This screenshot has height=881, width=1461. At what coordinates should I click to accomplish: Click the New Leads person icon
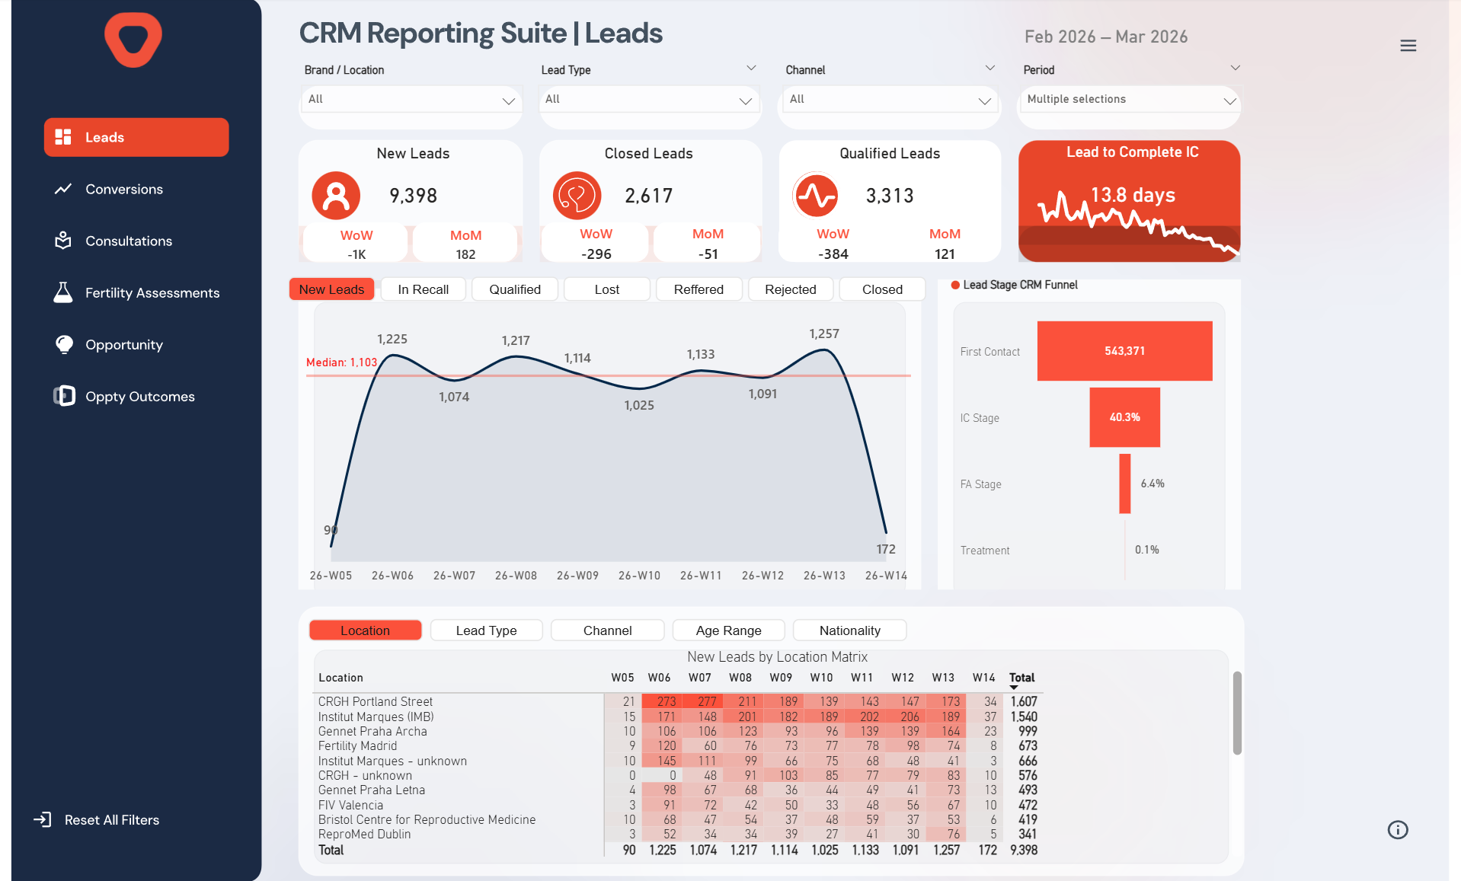click(336, 195)
